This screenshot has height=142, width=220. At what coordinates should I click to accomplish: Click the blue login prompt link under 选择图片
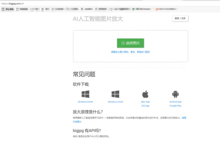click(x=130, y=52)
